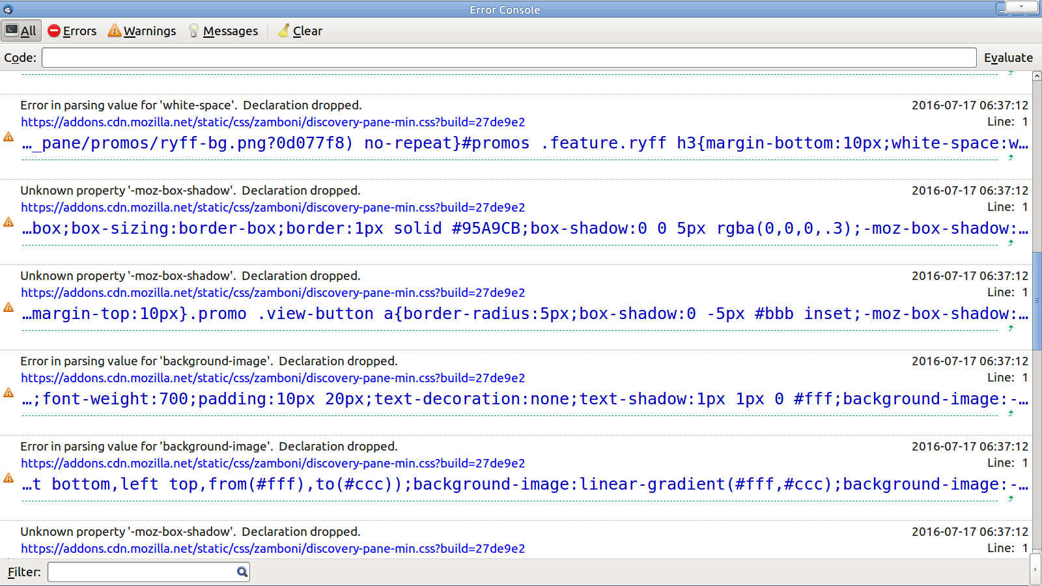
Task: Filter console to Errors only
Action: pos(72,31)
